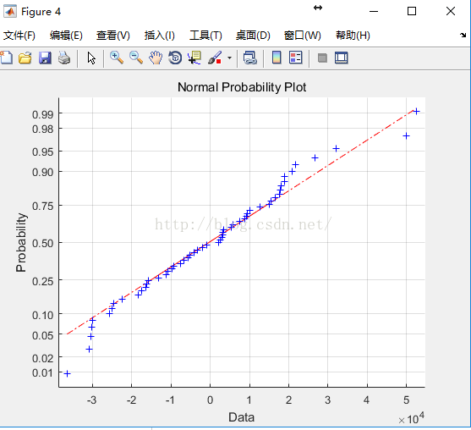Open the 工具(T) menu

[x=205, y=36]
